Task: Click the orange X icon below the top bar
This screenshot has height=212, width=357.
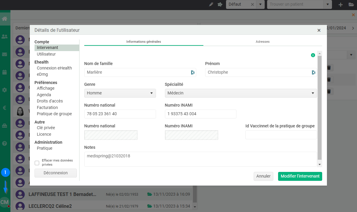Action: click(x=353, y=15)
